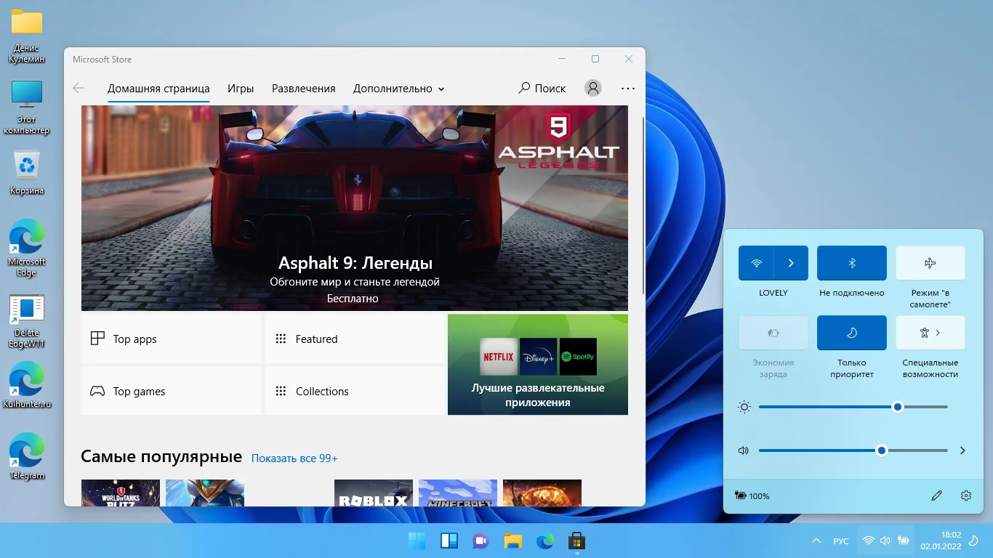Click the Показать все 99+ link

pos(294,458)
